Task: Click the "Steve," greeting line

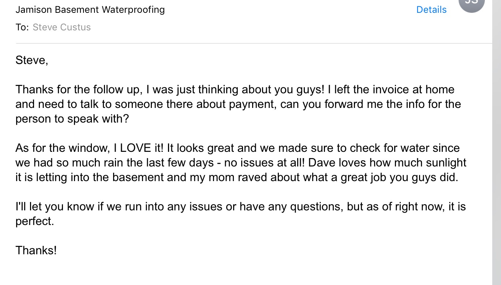Action: click(x=31, y=60)
